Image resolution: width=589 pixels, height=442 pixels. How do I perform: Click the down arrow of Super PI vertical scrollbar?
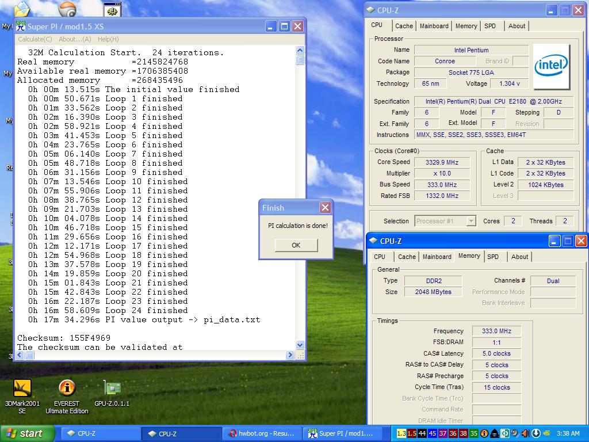coord(300,345)
